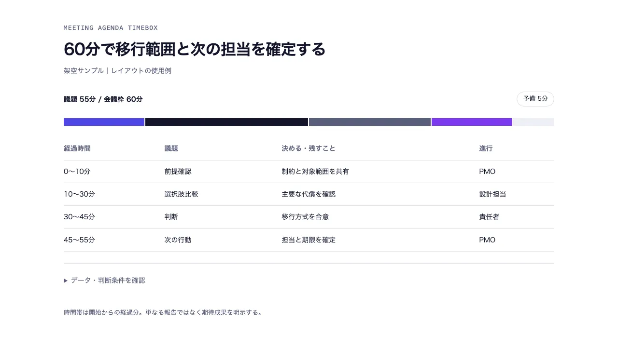Select the 次の行動 agenda cell
This screenshot has height=347, width=618.
(178, 240)
